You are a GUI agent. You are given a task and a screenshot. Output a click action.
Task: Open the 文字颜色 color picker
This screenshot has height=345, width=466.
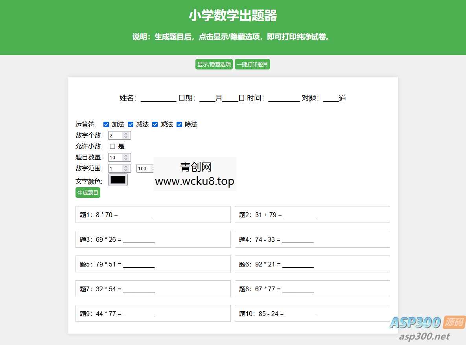(118, 180)
